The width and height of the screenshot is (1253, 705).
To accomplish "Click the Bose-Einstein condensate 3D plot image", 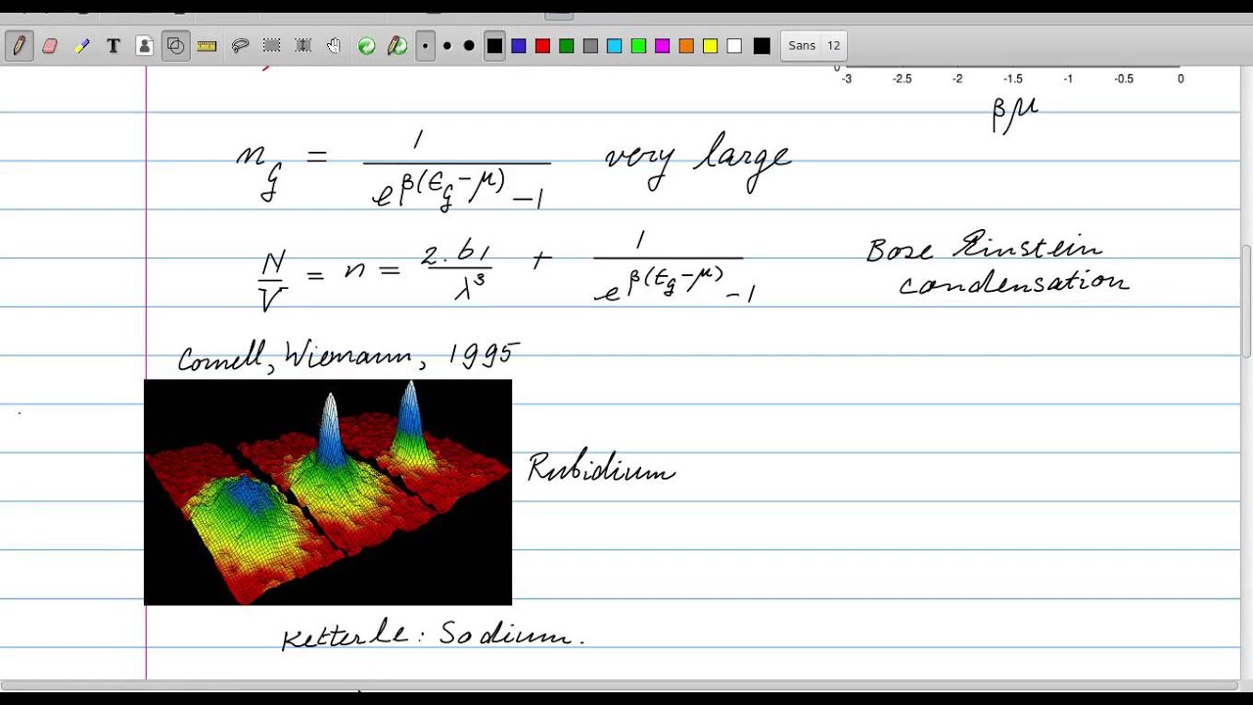I will coord(328,493).
